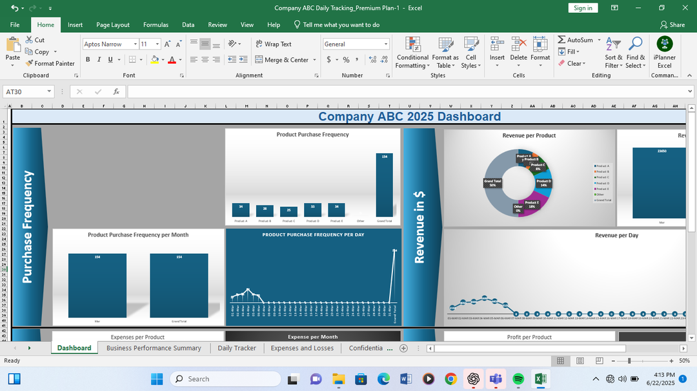Open the font size dropdown

coord(157,44)
